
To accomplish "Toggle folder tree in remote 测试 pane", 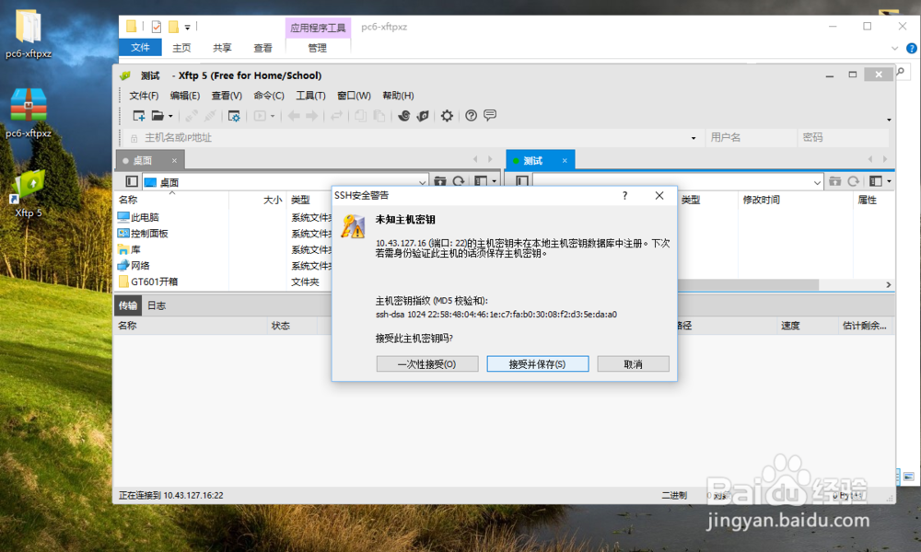I will (x=521, y=181).
